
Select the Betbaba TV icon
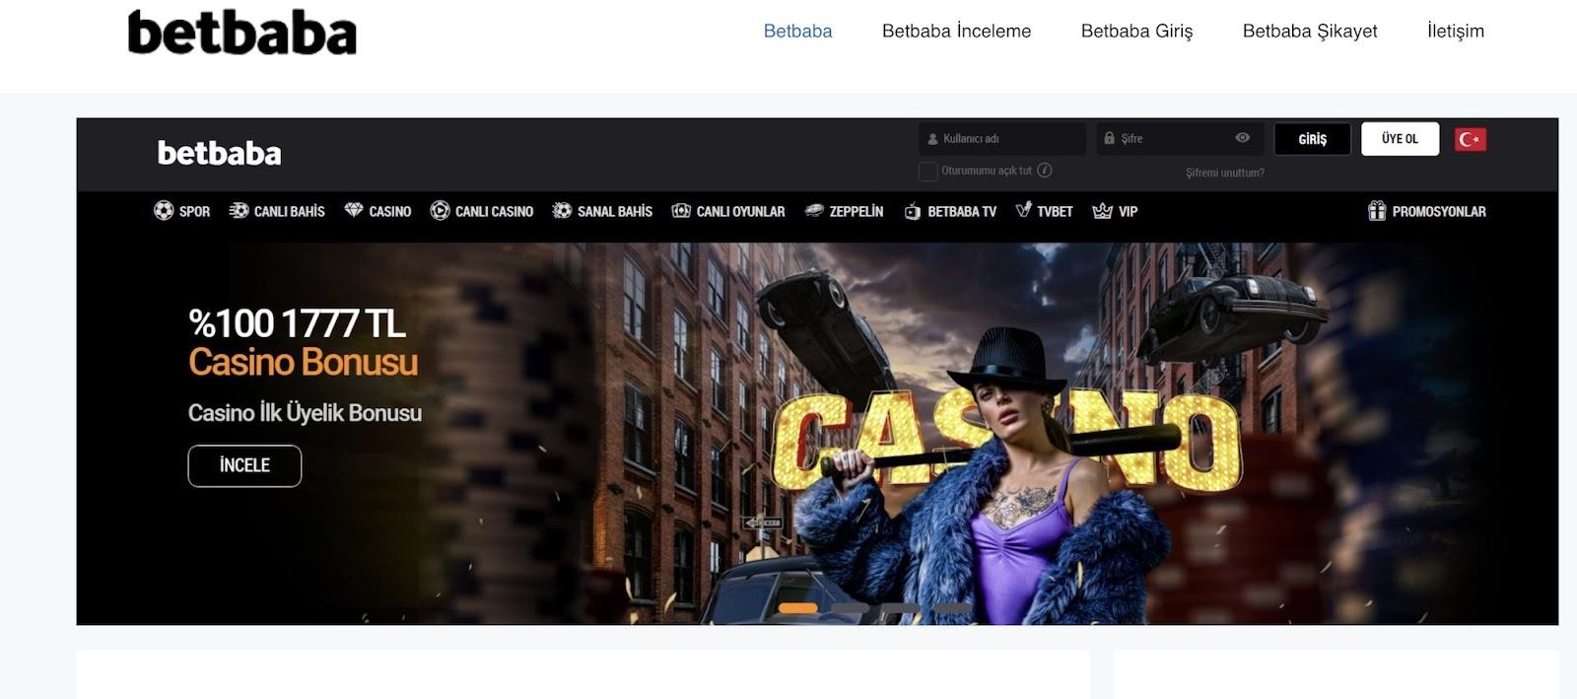tap(913, 211)
